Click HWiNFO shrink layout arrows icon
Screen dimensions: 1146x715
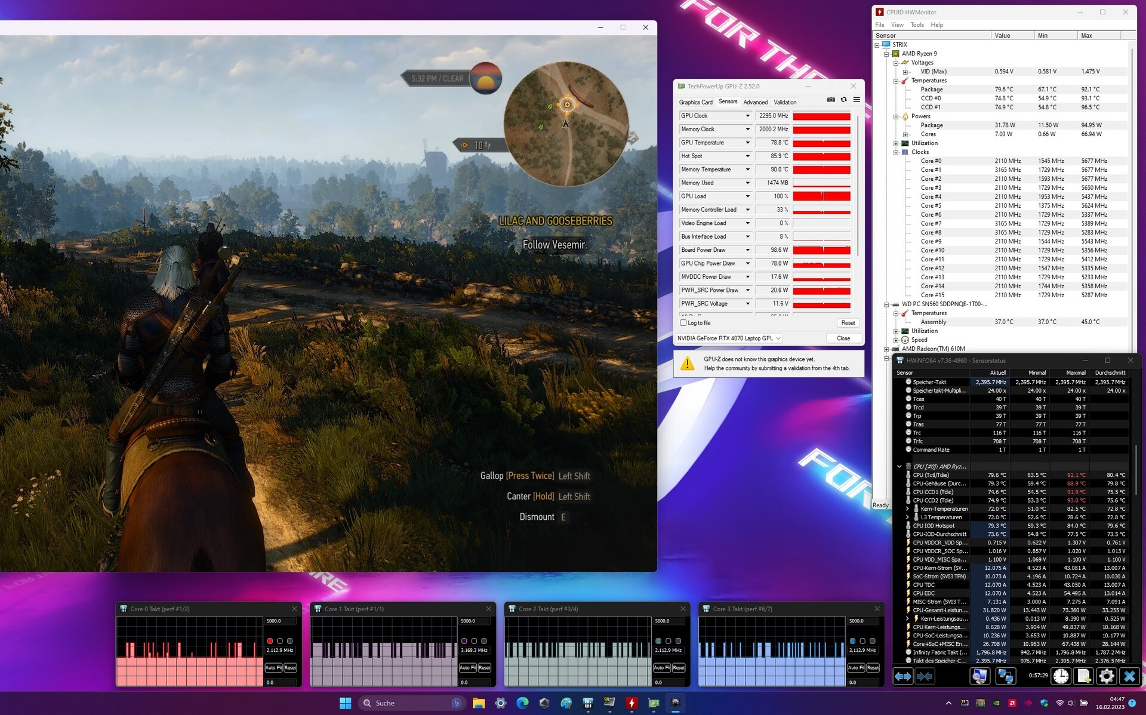click(925, 676)
